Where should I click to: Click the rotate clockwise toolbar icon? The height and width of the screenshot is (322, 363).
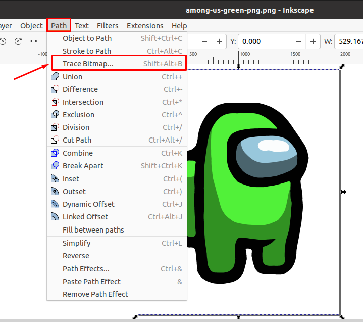pos(18,41)
